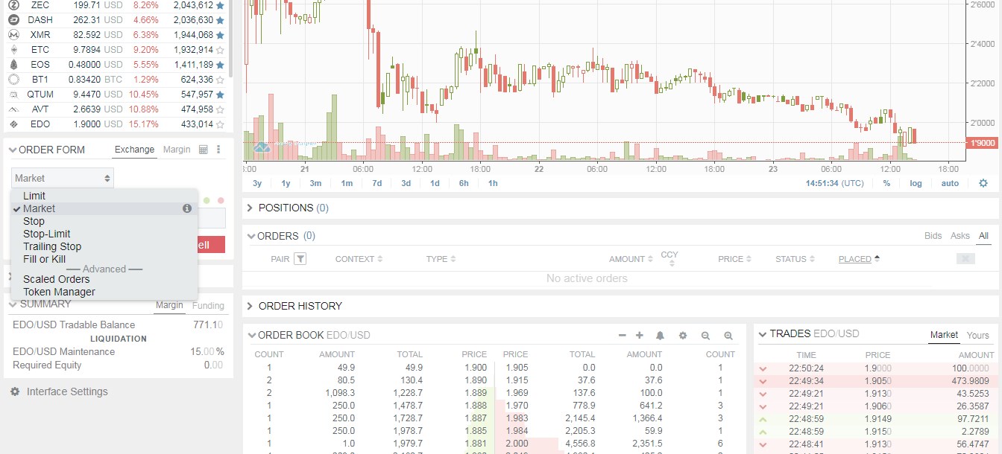Decrease Order Book precision with the minus icon

tap(623, 336)
